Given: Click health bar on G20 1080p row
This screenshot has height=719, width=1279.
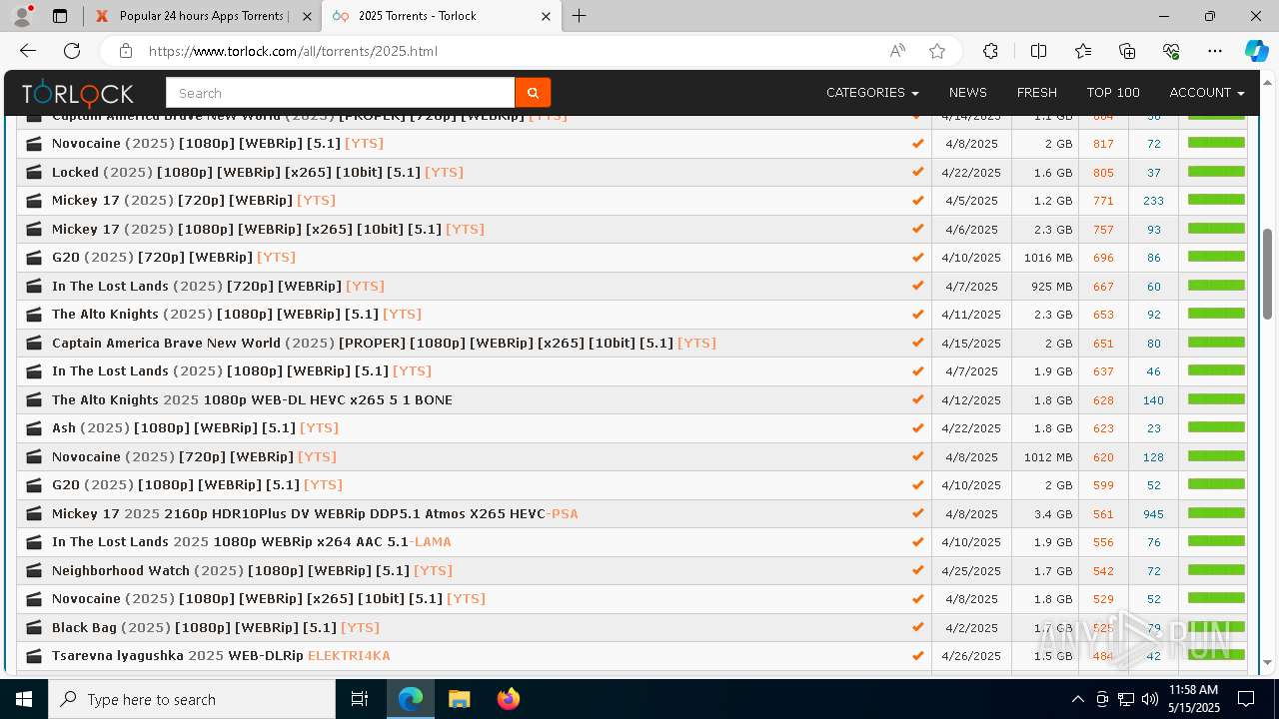Looking at the screenshot, I should click(1216, 484).
